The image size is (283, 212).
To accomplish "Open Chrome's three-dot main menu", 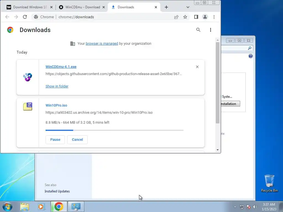I will (x=214, y=17).
